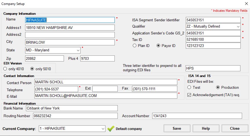Image resolution: width=250 pixels, height=136 pixels.
Task: Click the ISA 14 and 15 group label
Action: pyautogui.click(x=199, y=76)
